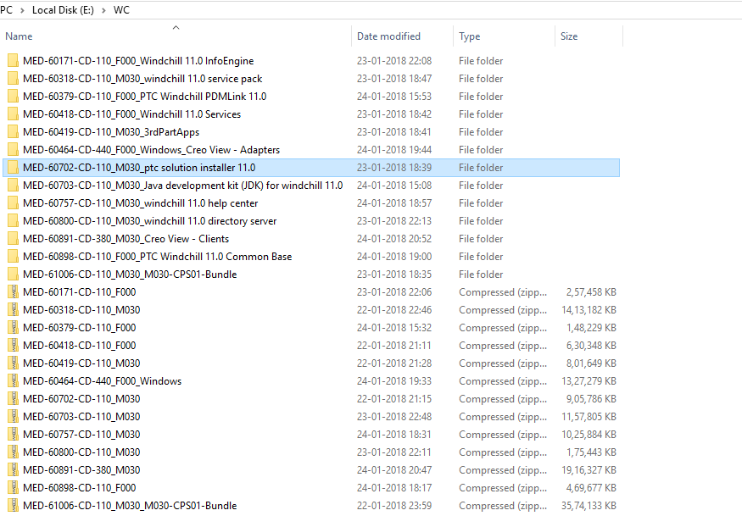Click zip icon of MED-60800-CD-110_M030 archive
This screenshot has width=742, height=527.
(14, 452)
